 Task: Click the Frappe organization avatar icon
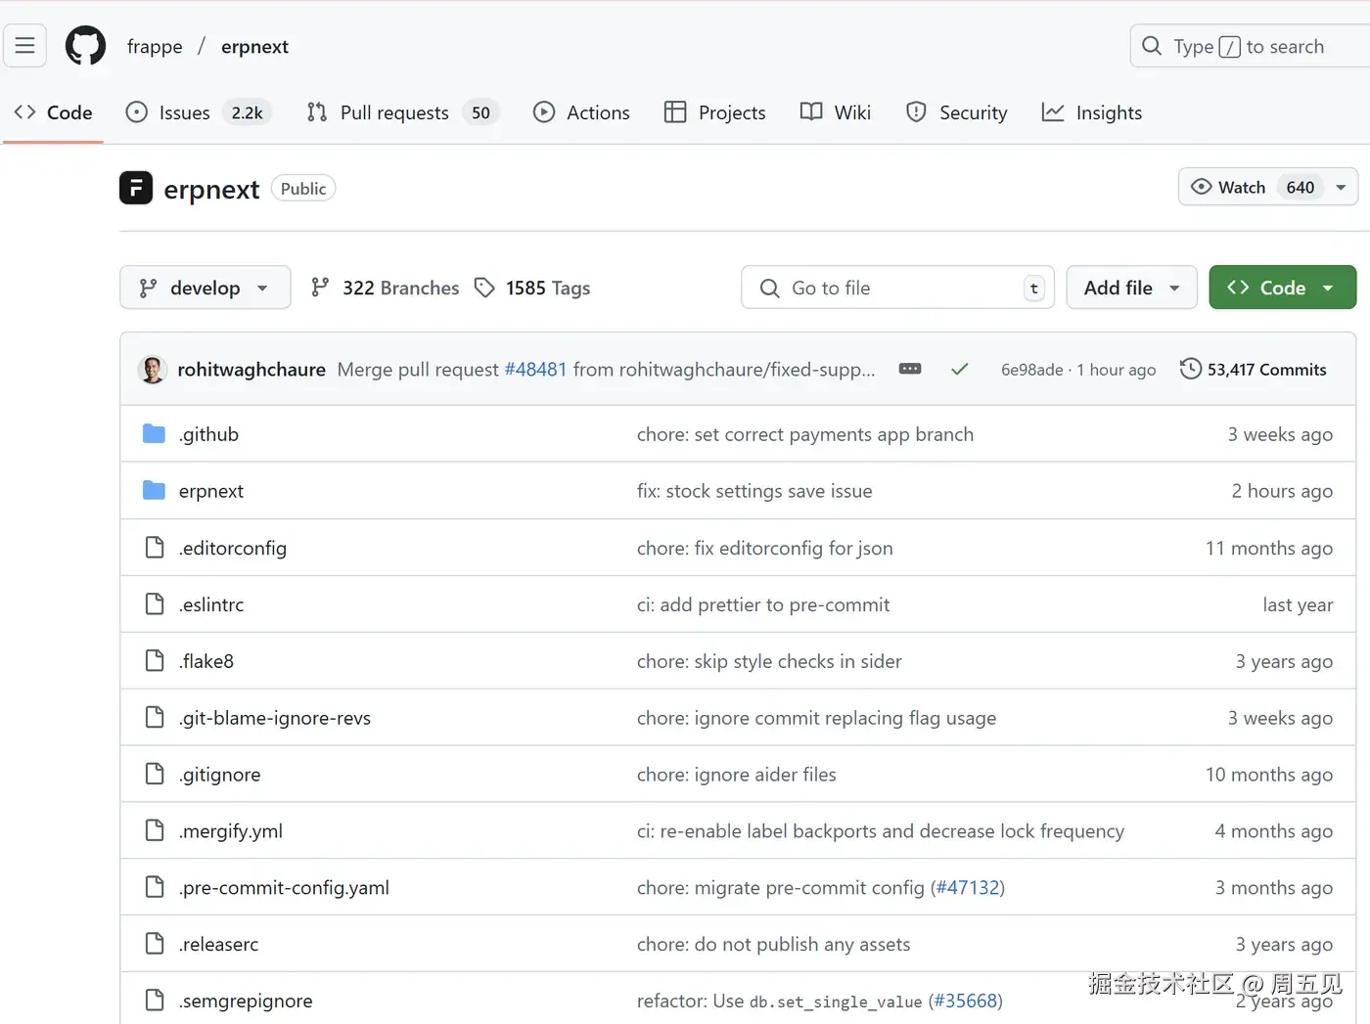click(x=136, y=188)
